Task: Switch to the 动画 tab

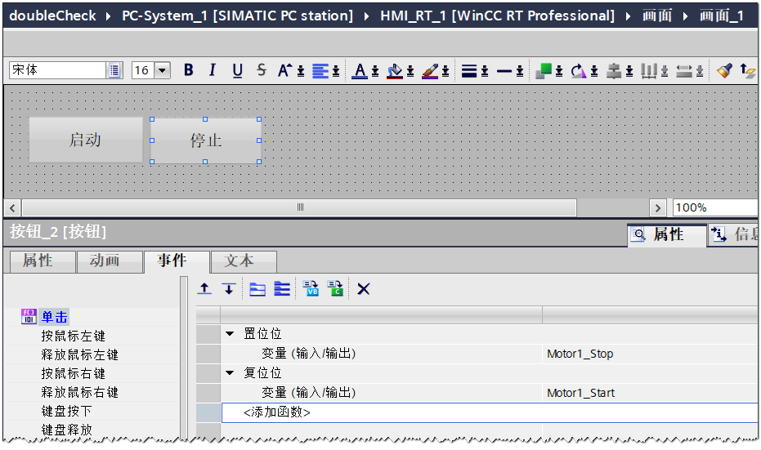Action: [x=105, y=261]
